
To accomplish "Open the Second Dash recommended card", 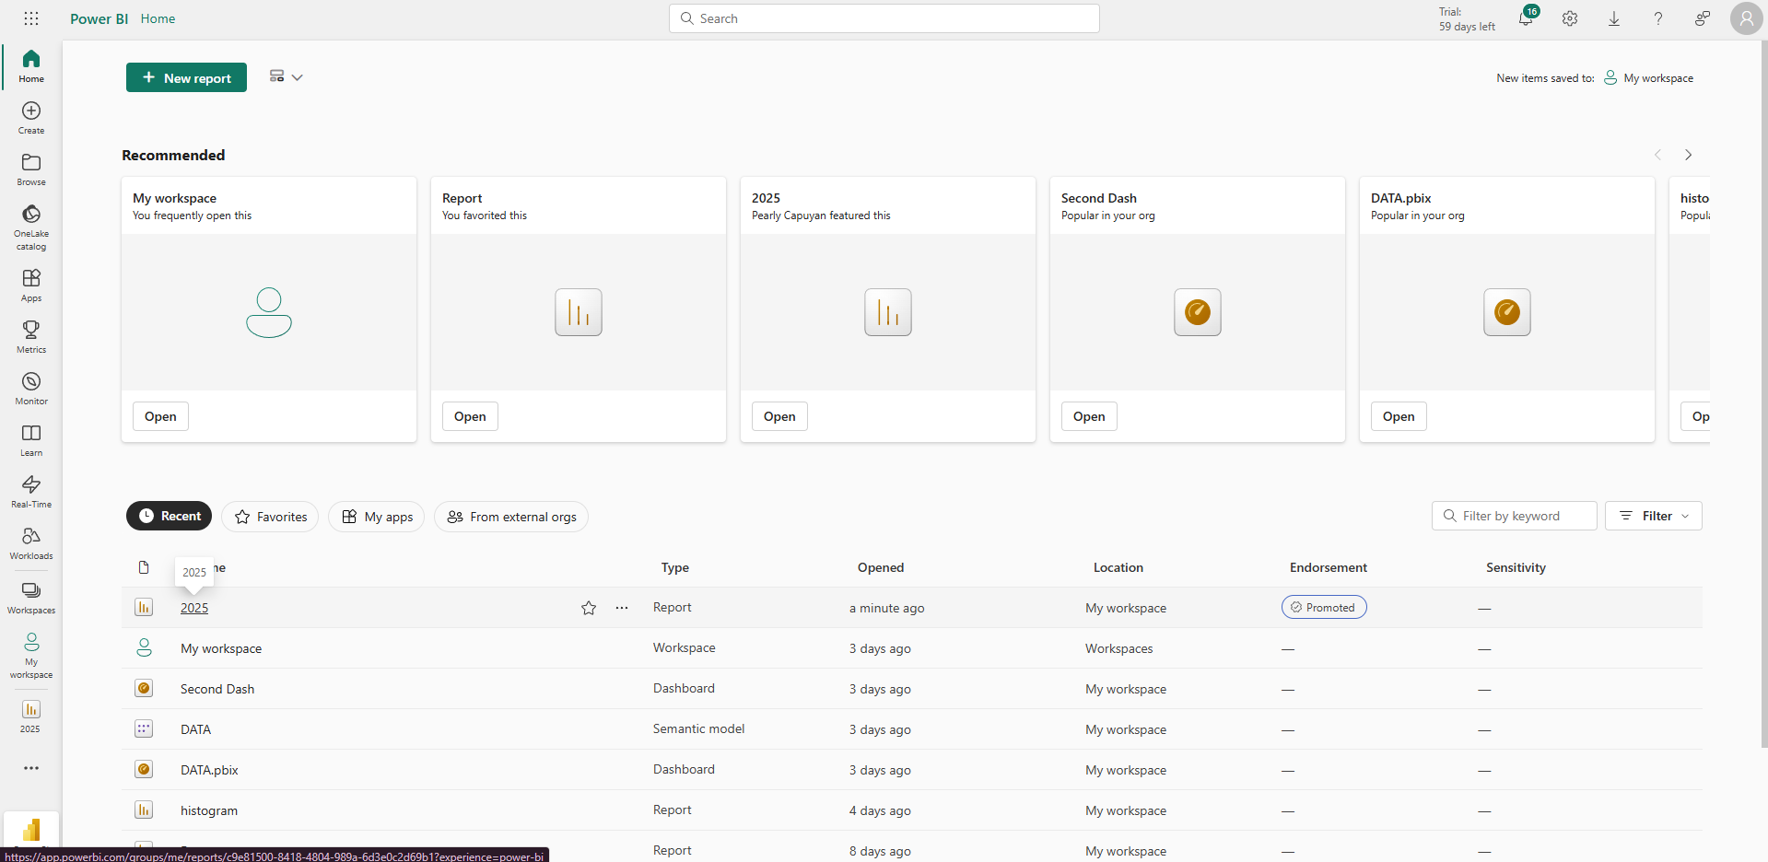I will tap(1088, 416).
